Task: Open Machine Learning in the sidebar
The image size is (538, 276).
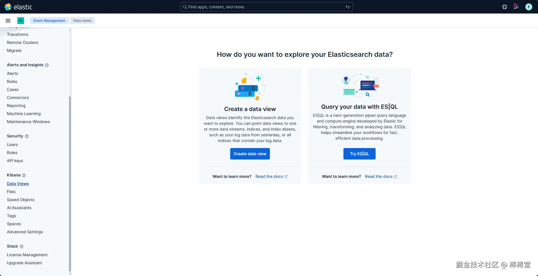Action: 24,114
